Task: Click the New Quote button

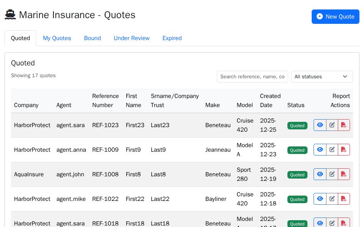Action: click(x=336, y=17)
